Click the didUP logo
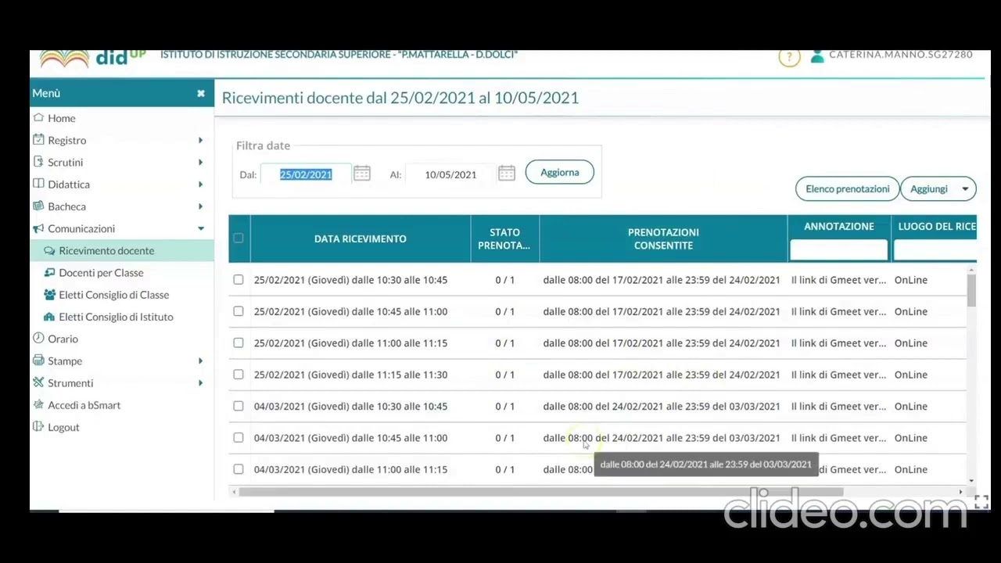The image size is (1001, 563). pyautogui.click(x=92, y=57)
